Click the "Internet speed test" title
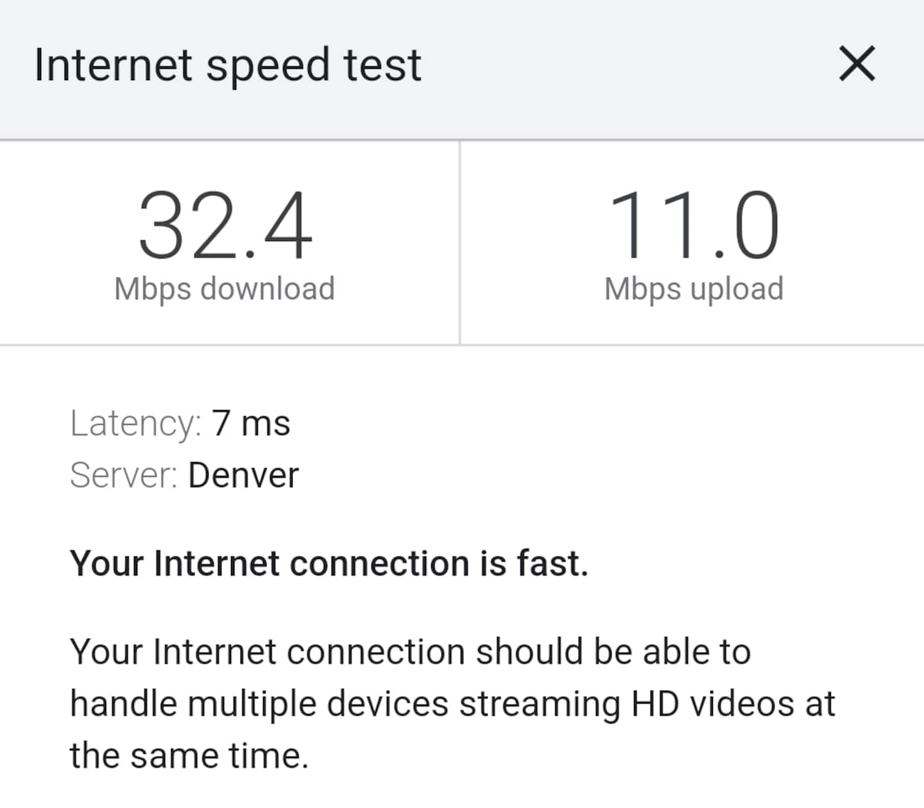Viewport: 924px width, 808px height. 228,65
